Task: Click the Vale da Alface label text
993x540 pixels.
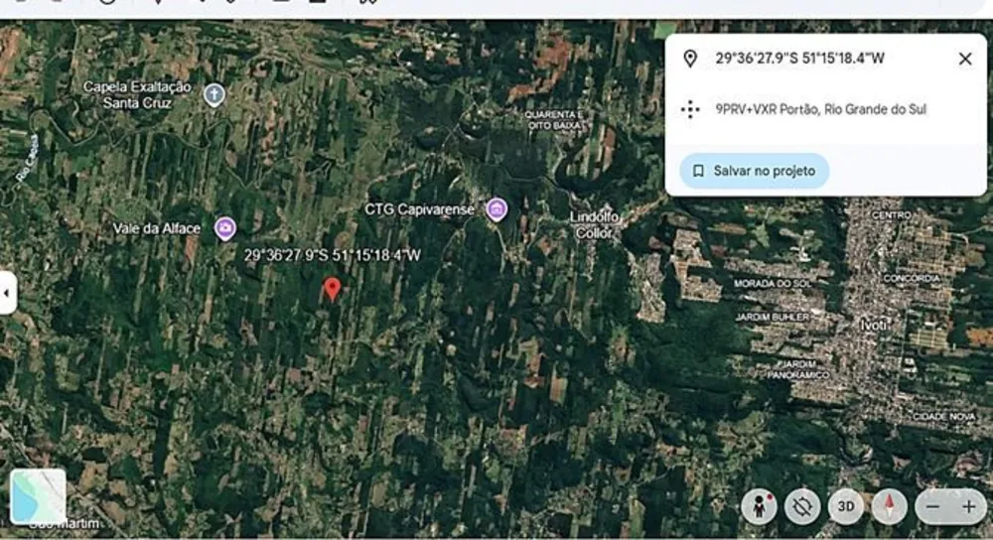Action: coord(157,228)
